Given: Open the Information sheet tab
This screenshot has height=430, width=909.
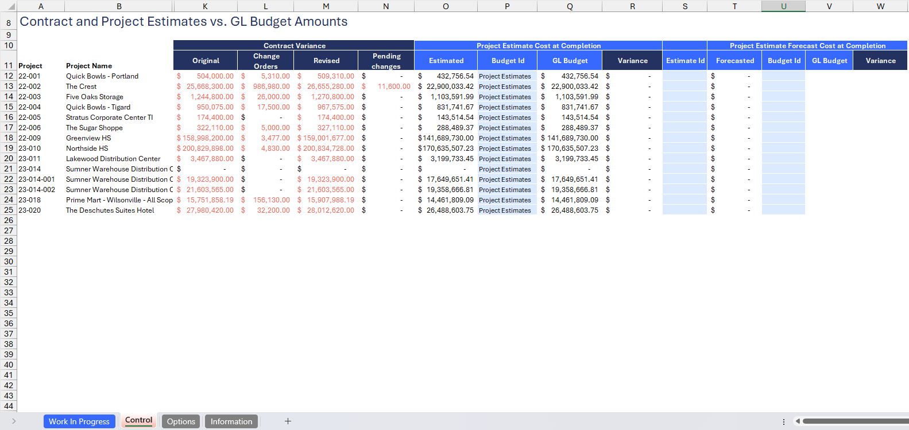Looking at the screenshot, I should 231,421.
